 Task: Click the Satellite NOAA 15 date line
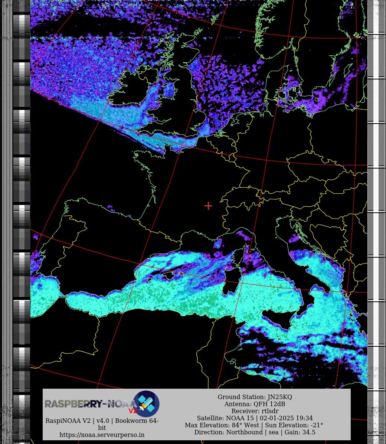click(255, 418)
